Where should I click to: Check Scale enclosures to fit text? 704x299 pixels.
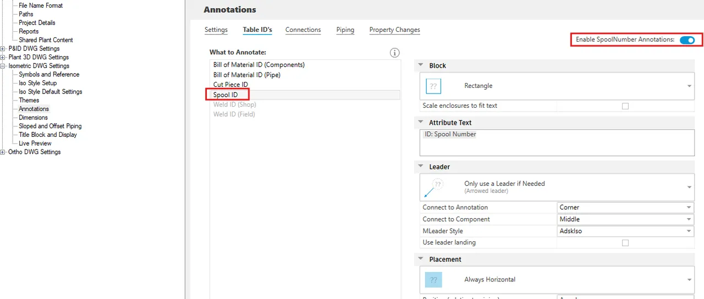click(x=625, y=106)
